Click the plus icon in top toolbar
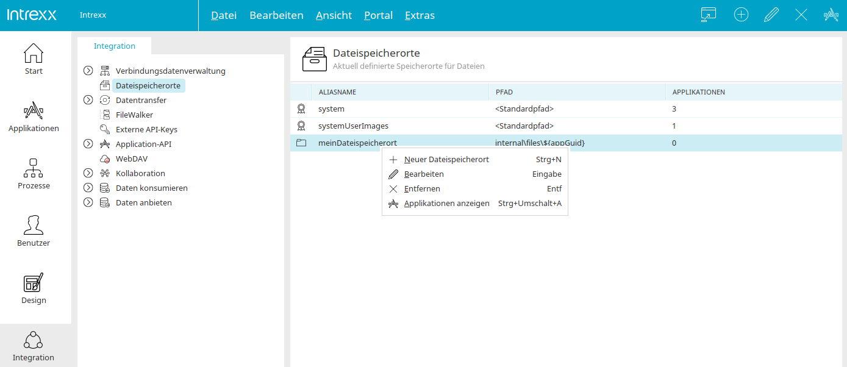This screenshot has height=367, width=847. 741,15
